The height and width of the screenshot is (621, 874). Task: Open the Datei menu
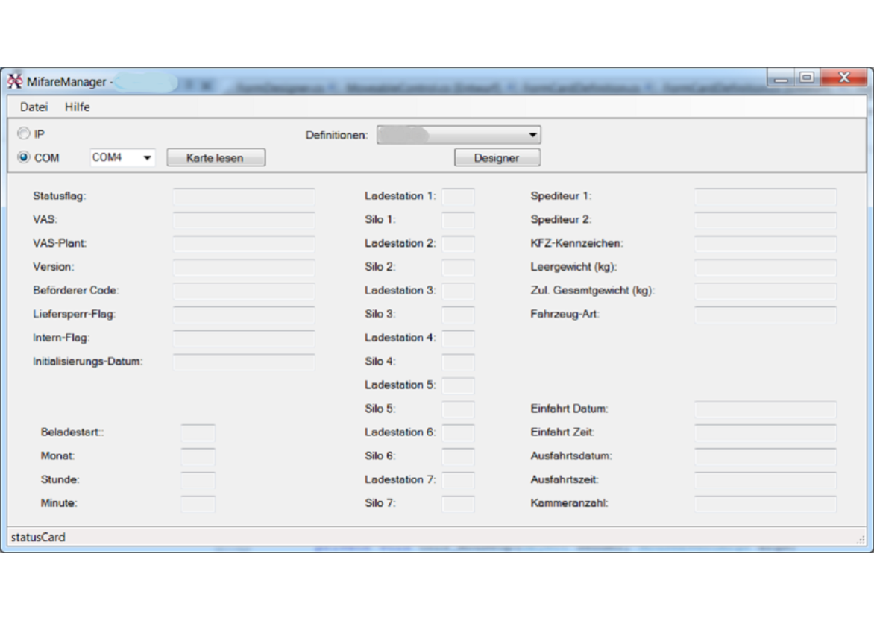tap(34, 107)
